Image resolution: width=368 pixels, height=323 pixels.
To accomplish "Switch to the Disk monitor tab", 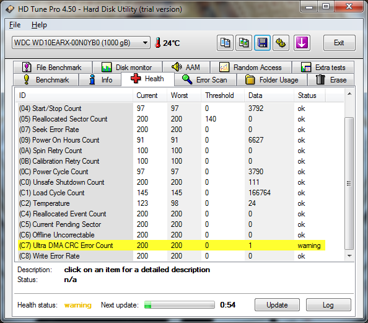I will pos(127,67).
